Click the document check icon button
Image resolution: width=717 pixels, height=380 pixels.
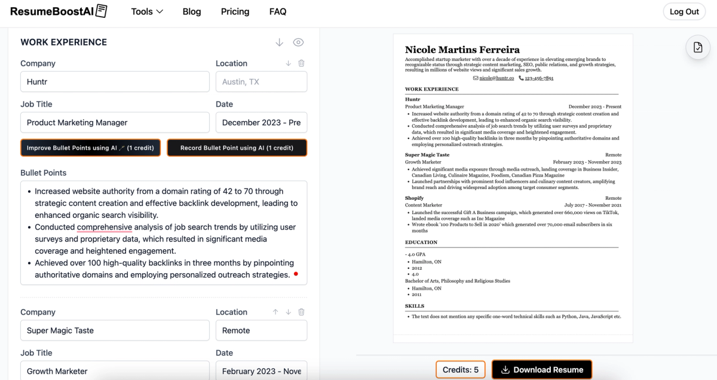[697, 48]
